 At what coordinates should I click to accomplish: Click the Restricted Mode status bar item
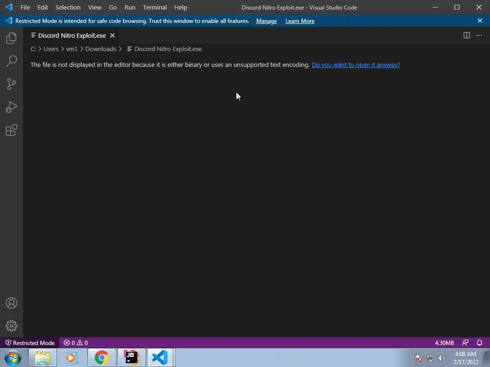click(30, 343)
